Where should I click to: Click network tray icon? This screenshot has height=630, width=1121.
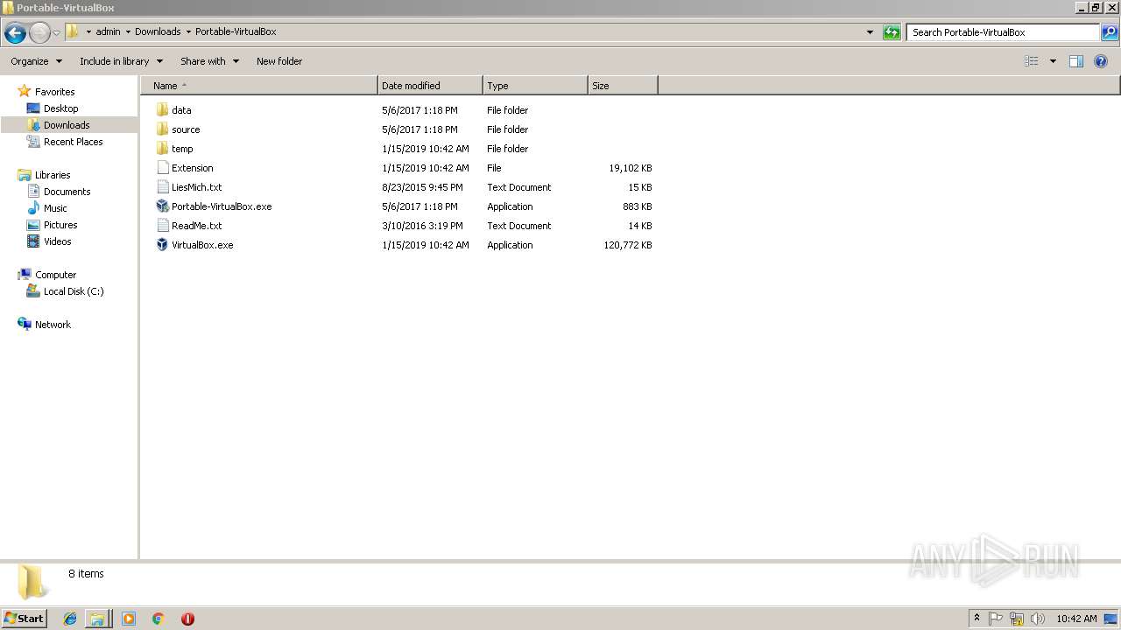pos(1017,619)
